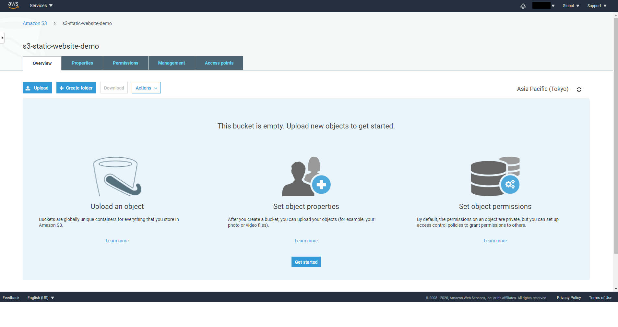Click the Upload button
The width and height of the screenshot is (618, 327).
point(37,88)
